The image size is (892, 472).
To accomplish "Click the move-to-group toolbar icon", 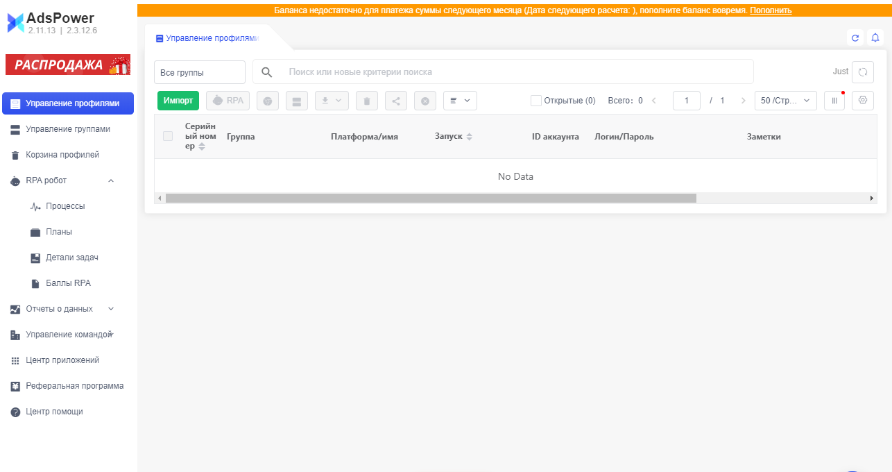I will (x=297, y=101).
